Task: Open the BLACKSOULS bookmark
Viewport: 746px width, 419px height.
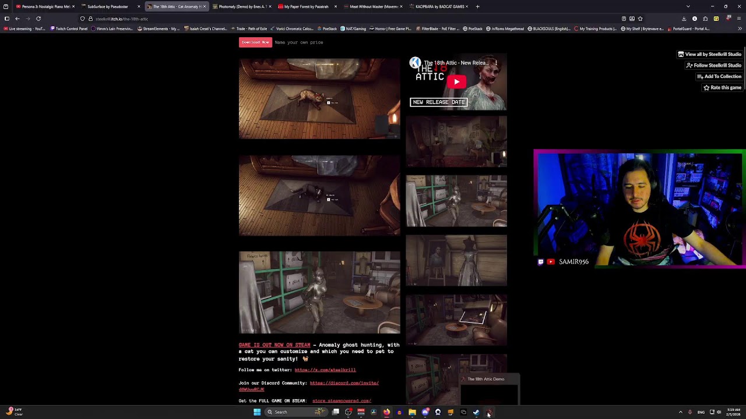Action: 549,29
